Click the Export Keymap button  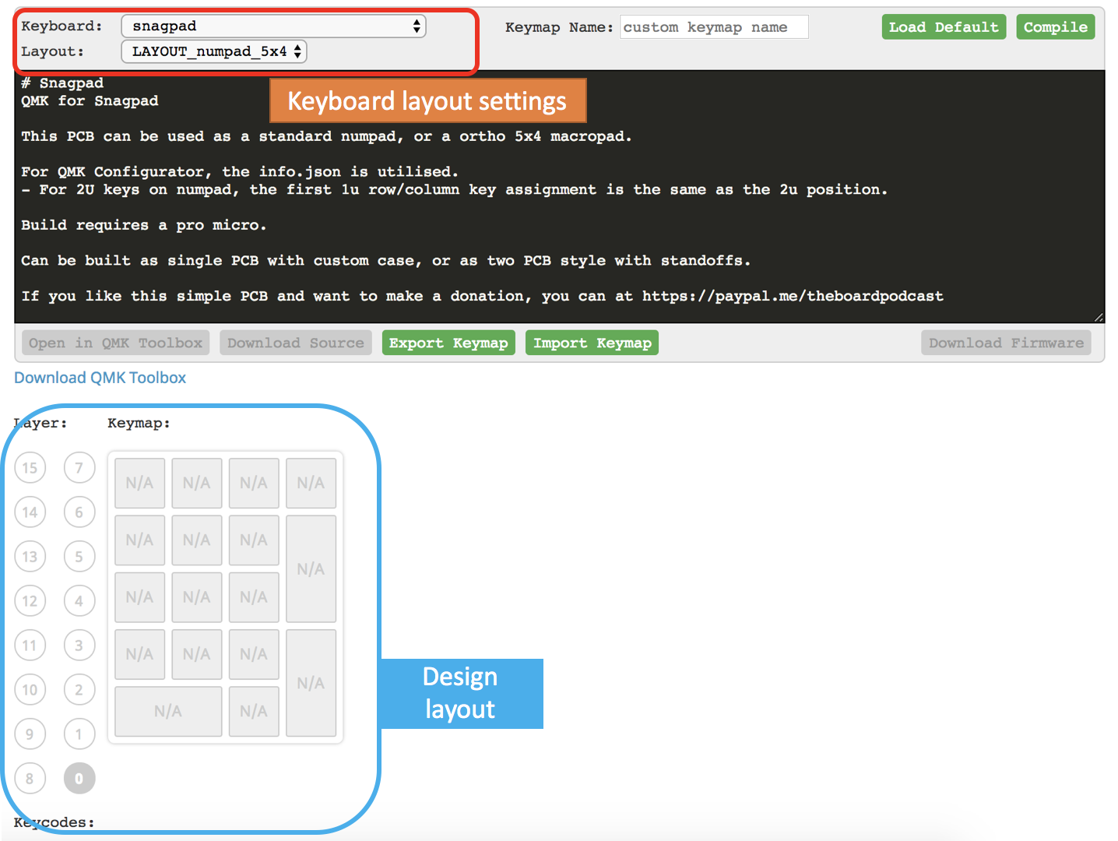point(448,343)
